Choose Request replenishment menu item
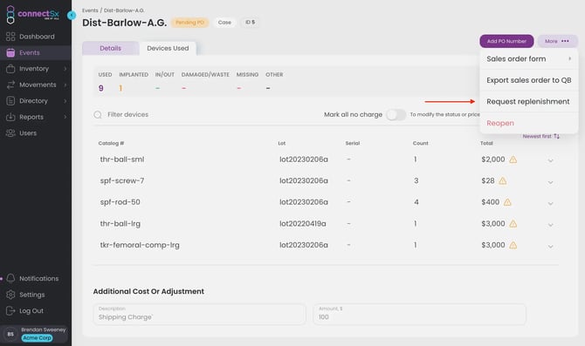This screenshot has width=585, height=346. pyautogui.click(x=528, y=102)
